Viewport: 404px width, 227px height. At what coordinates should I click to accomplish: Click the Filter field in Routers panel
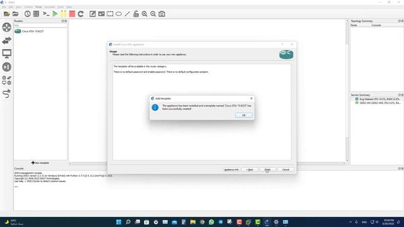point(40,25)
